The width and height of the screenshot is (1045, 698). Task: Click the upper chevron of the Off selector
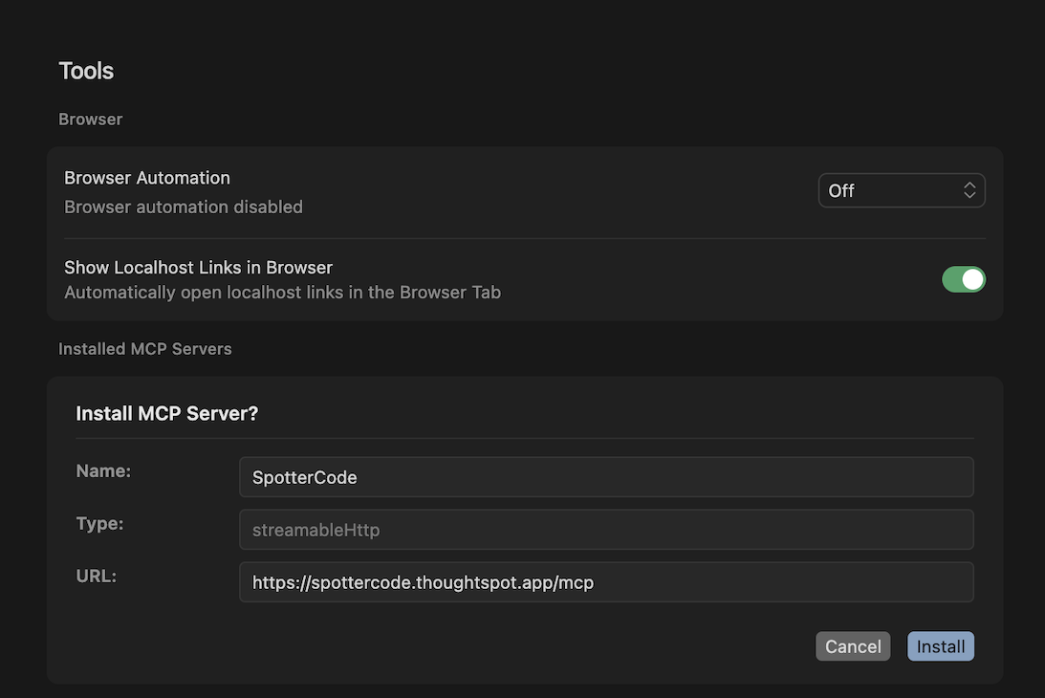click(969, 185)
